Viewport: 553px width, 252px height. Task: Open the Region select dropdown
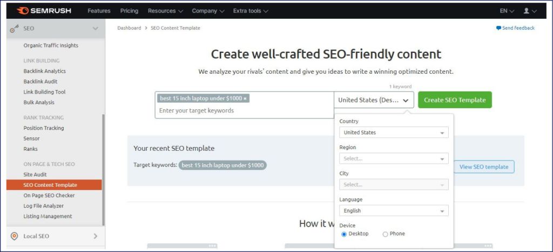pyautogui.click(x=394, y=158)
